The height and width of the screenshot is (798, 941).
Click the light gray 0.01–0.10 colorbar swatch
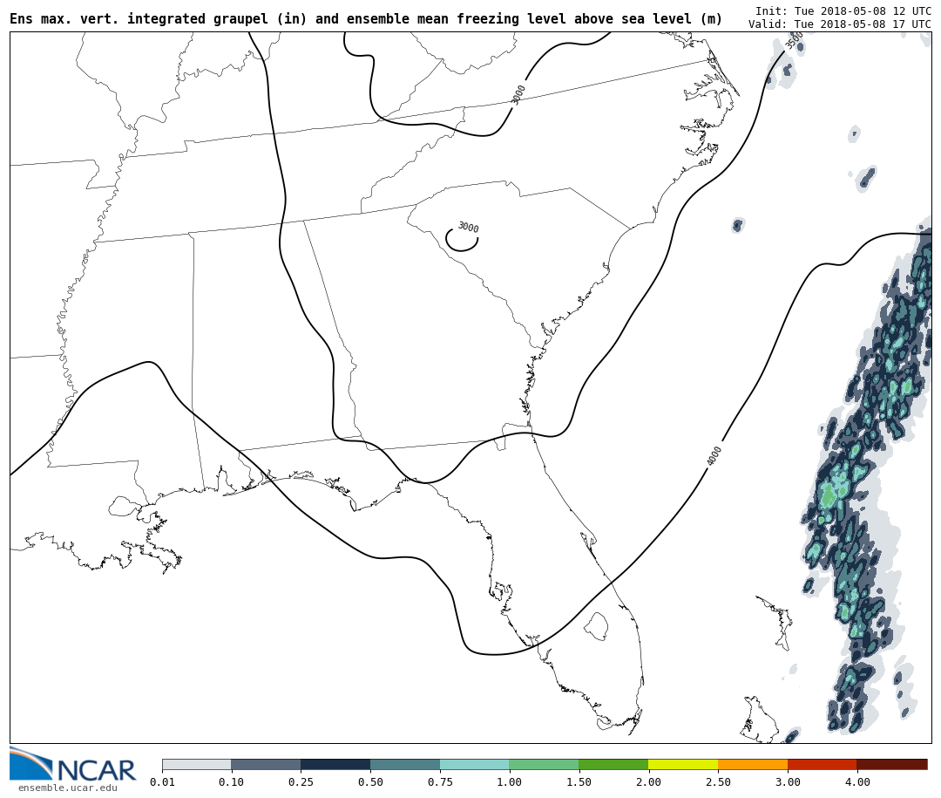tap(196, 764)
